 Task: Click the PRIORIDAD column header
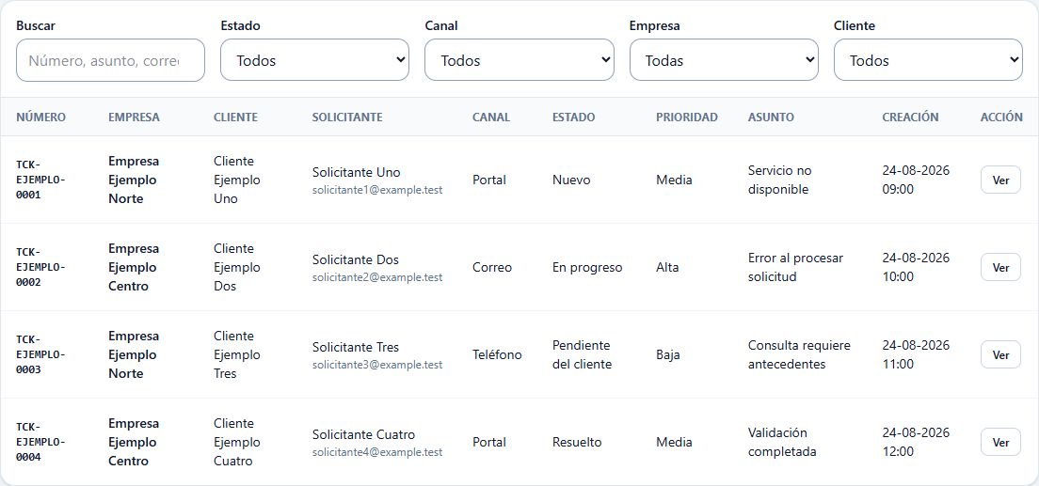686,118
